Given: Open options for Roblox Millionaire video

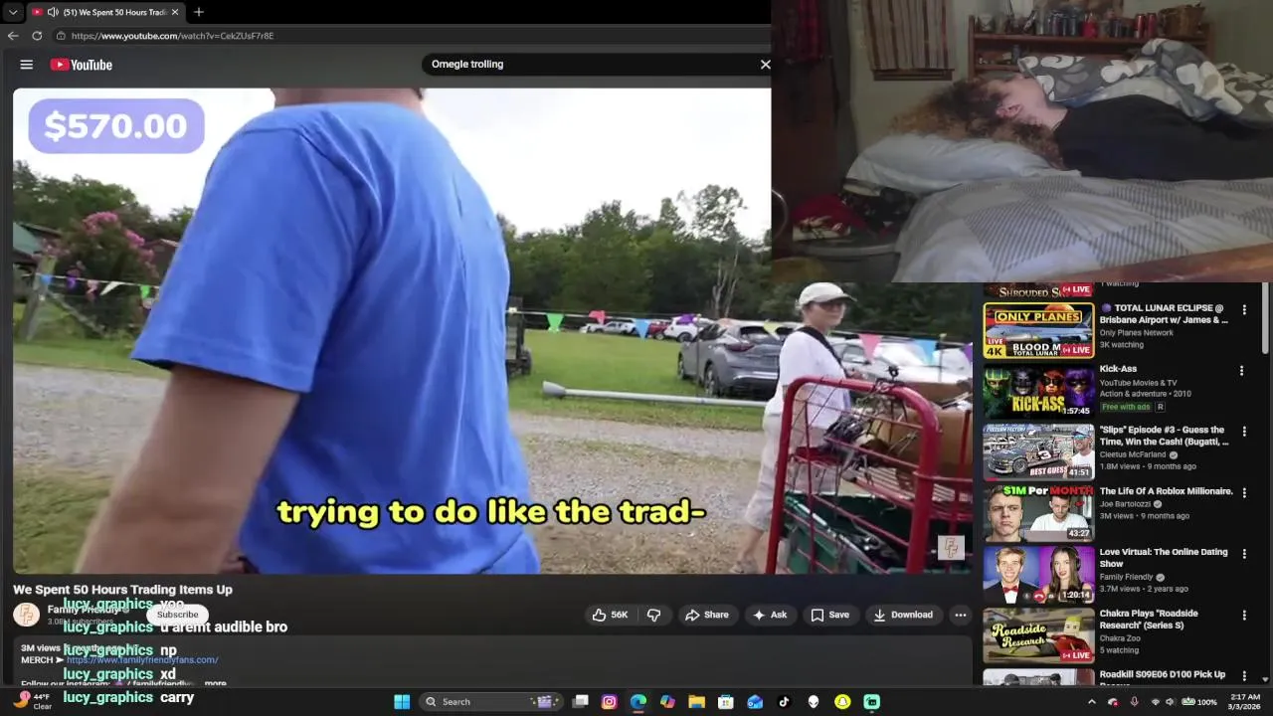Looking at the screenshot, I should 1243,493.
